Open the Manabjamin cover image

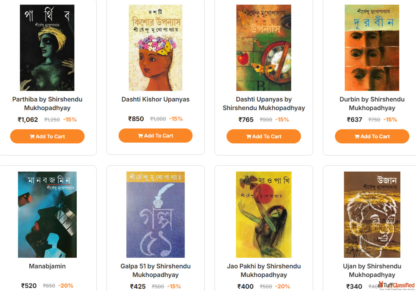point(47,215)
